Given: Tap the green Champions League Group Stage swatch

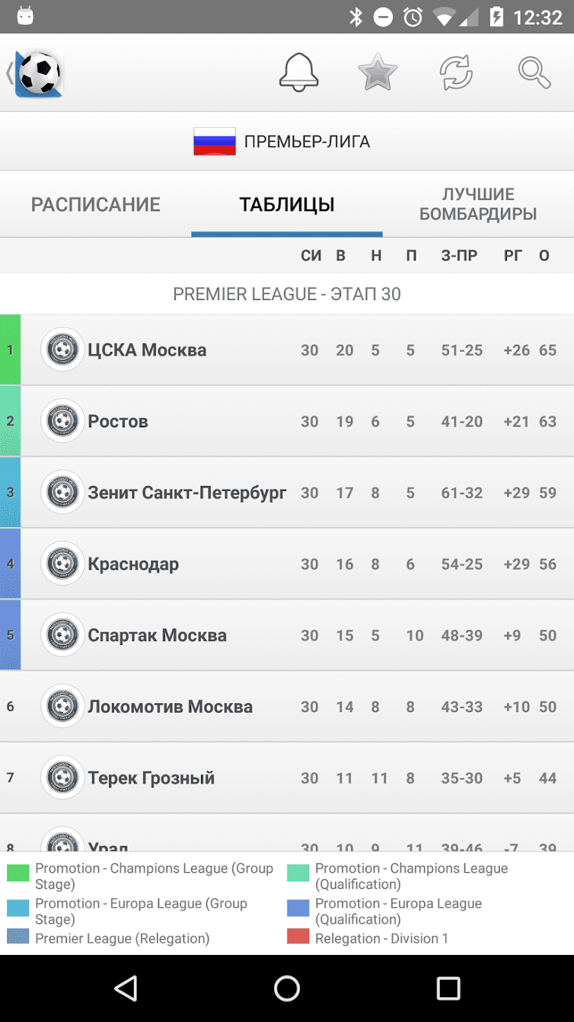Looking at the screenshot, I should (x=18, y=873).
